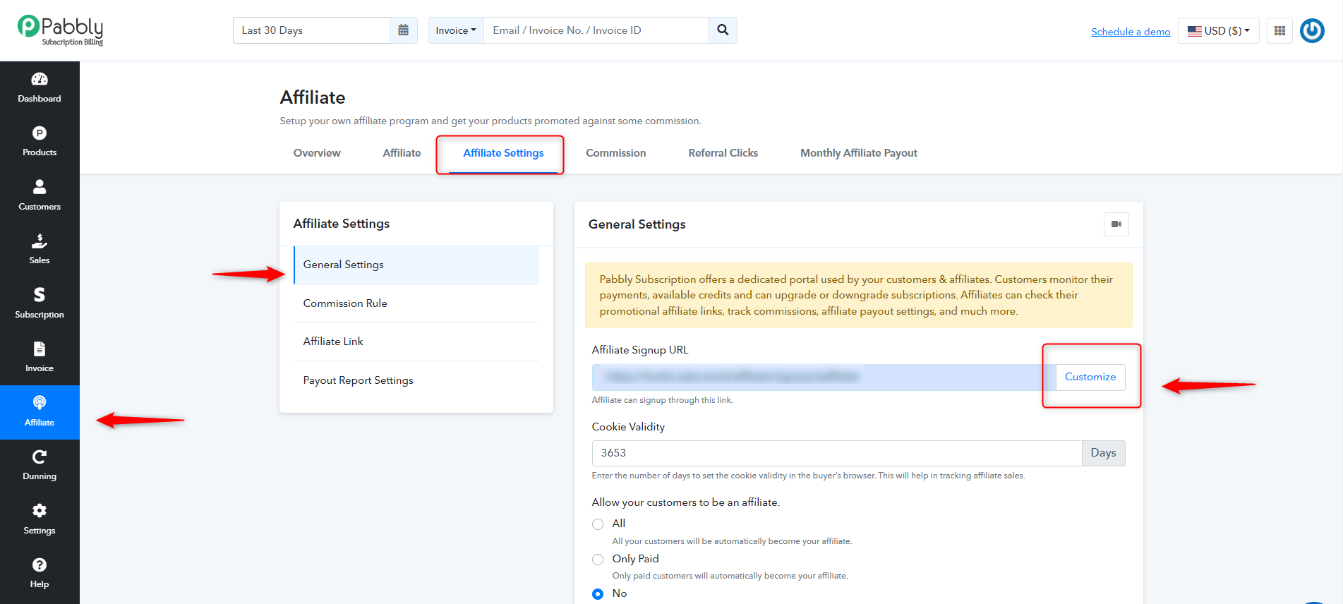Screen dimensions: 1343x604
Task: Open Affiliate Link settings
Action: (x=416, y=342)
